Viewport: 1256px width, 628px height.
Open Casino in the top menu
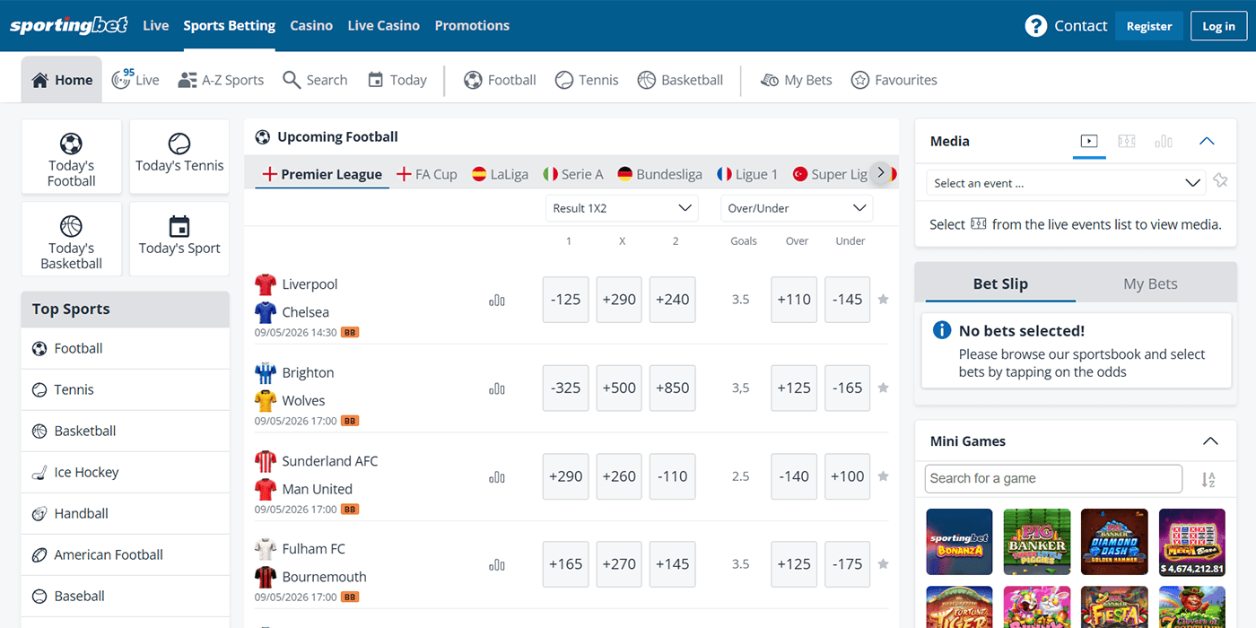[311, 25]
